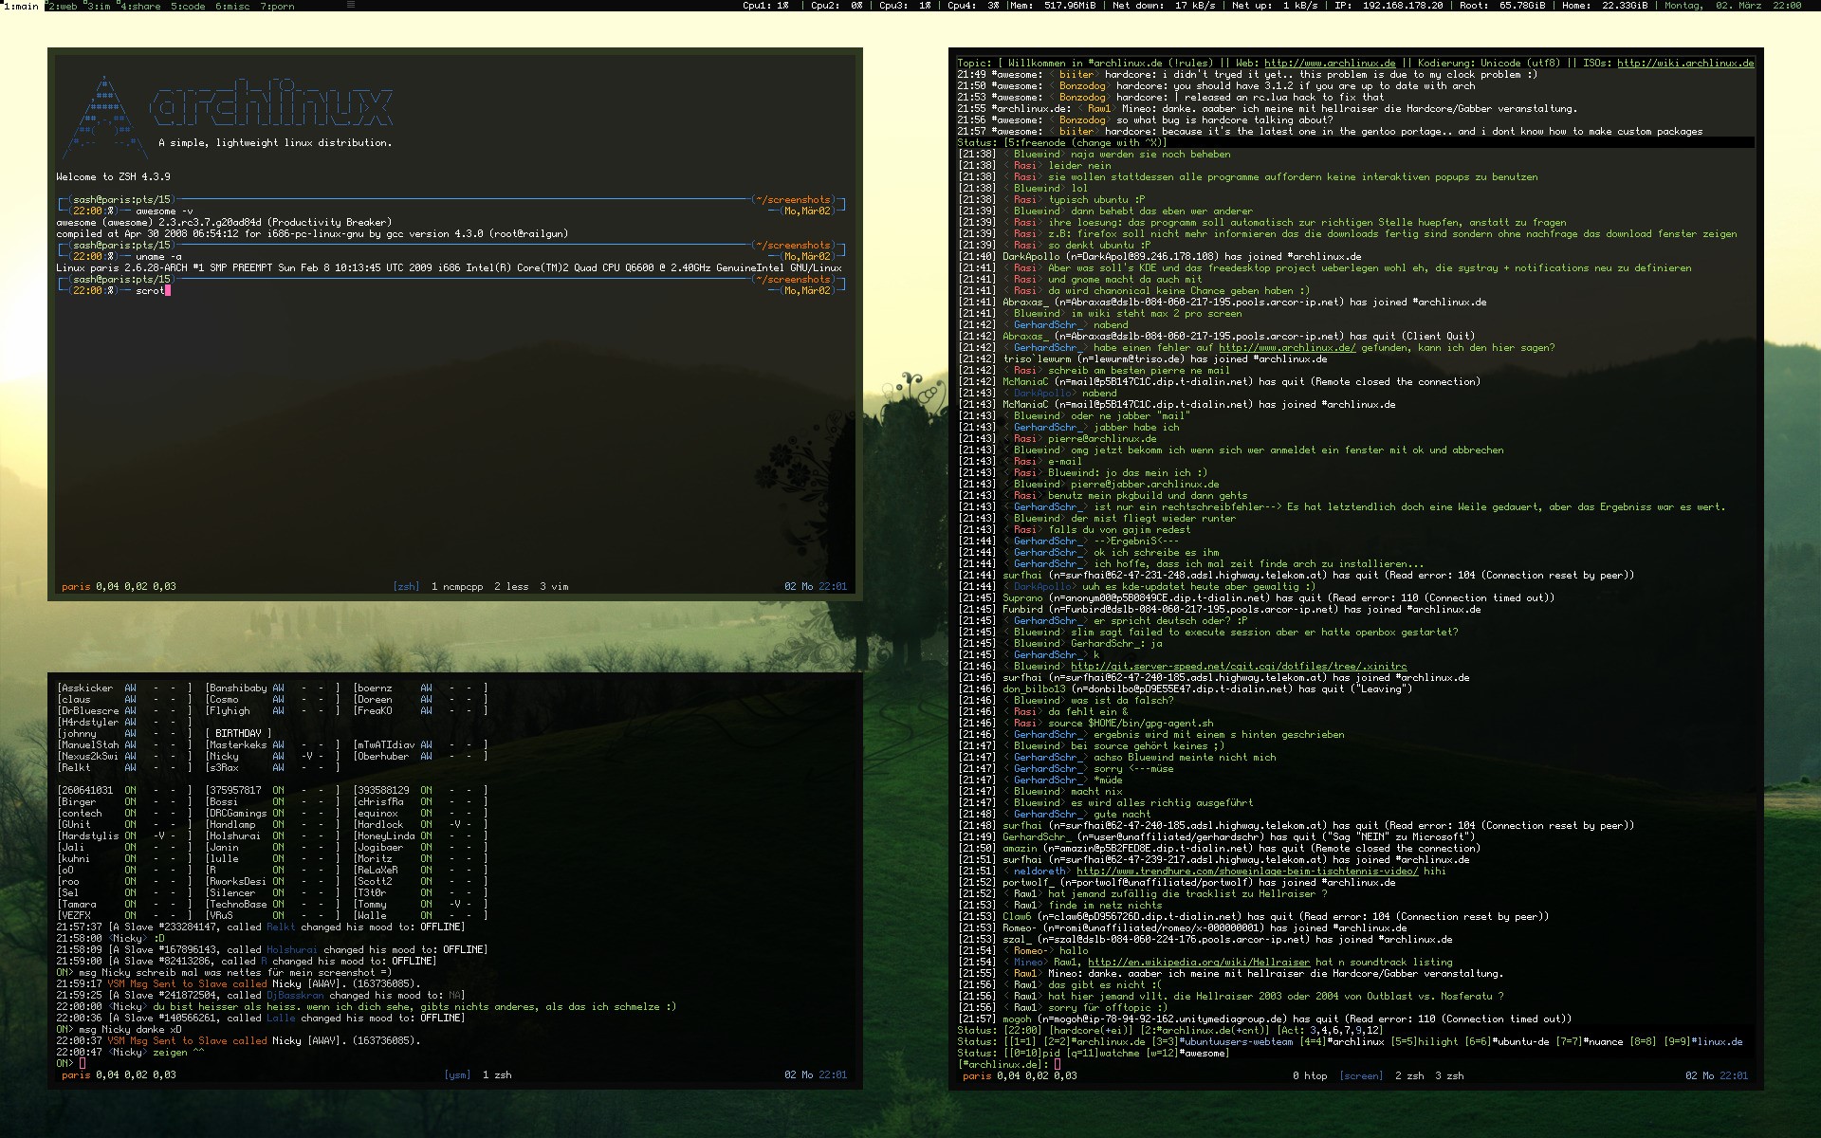The width and height of the screenshot is (1821, 1138).
Task: Click the 'awesome -v' command line
Action: pos(164,211)
